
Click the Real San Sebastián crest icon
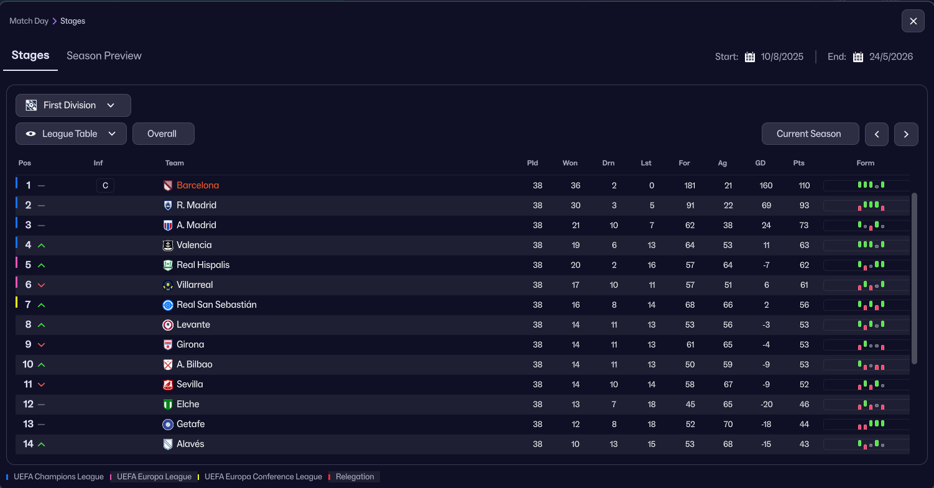pyautogui.click(x=168, y=305)
